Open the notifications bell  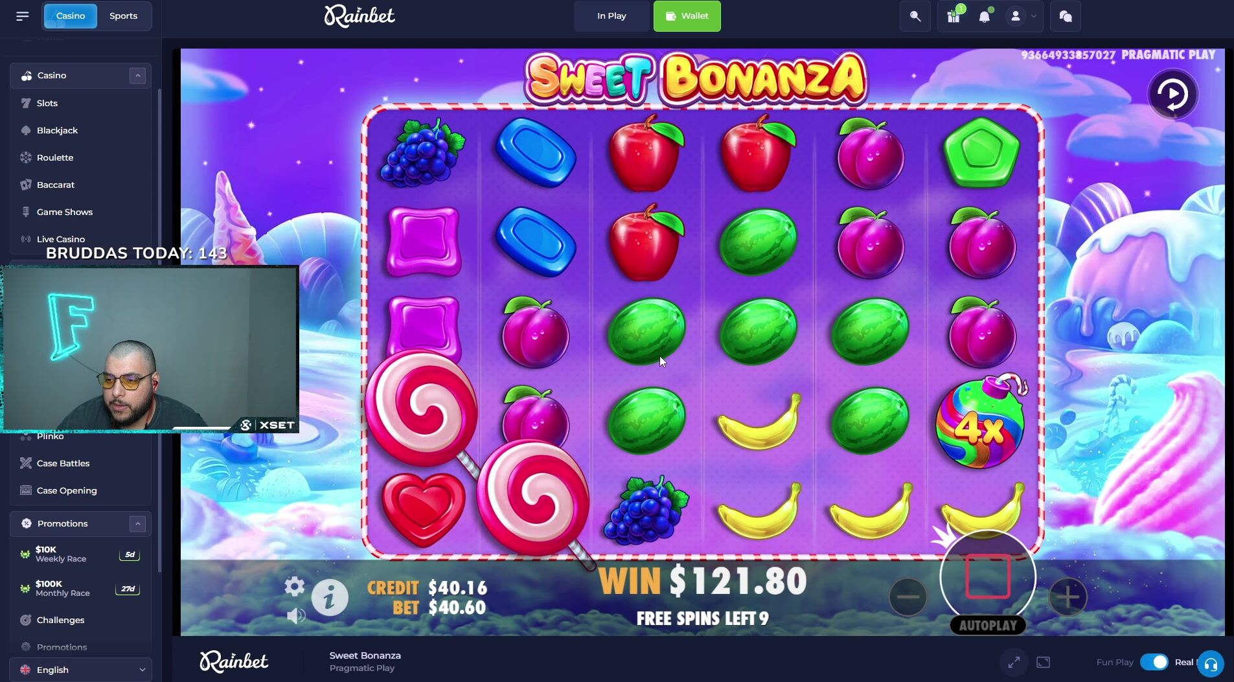click(x=985, y=16)
